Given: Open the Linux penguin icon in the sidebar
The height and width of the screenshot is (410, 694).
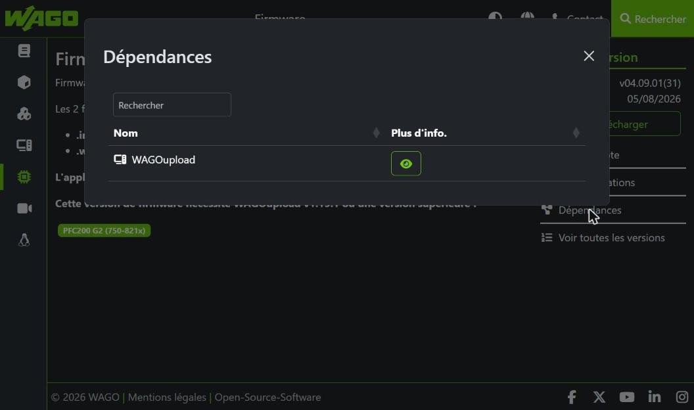Looking at the screenshot, I should pos(24,240).
